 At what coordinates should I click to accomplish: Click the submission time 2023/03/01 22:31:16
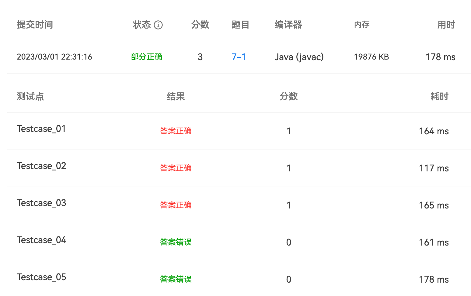click(x=54, y=57)
